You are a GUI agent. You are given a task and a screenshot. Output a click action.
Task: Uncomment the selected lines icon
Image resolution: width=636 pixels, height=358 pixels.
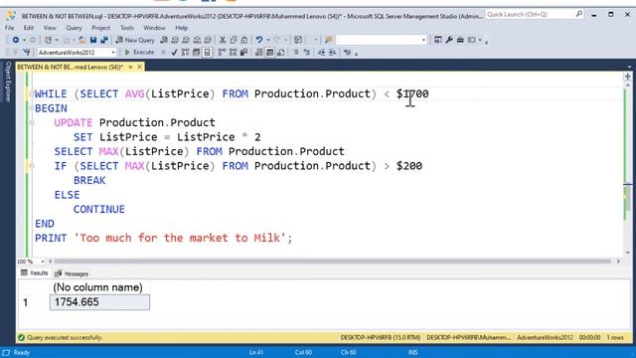pyautogui.click(x=307, y=53)
